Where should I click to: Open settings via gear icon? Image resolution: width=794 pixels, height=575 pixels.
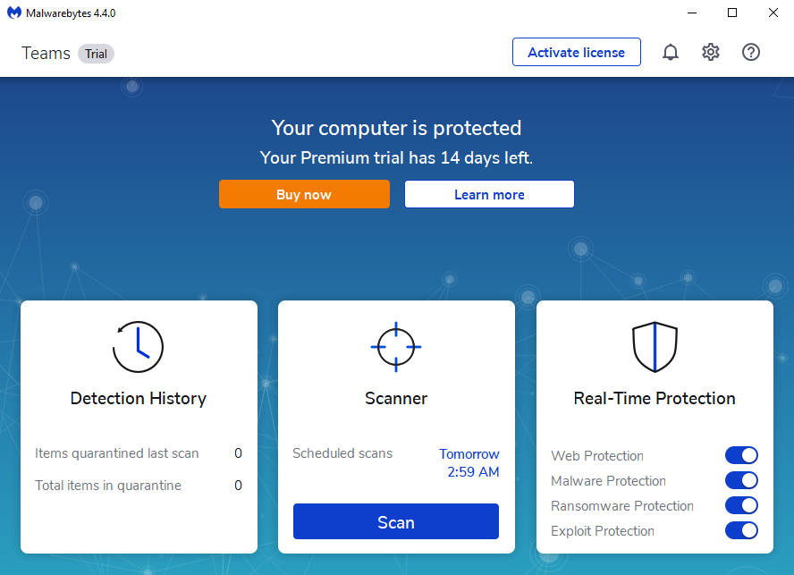[x=711, y=52]
